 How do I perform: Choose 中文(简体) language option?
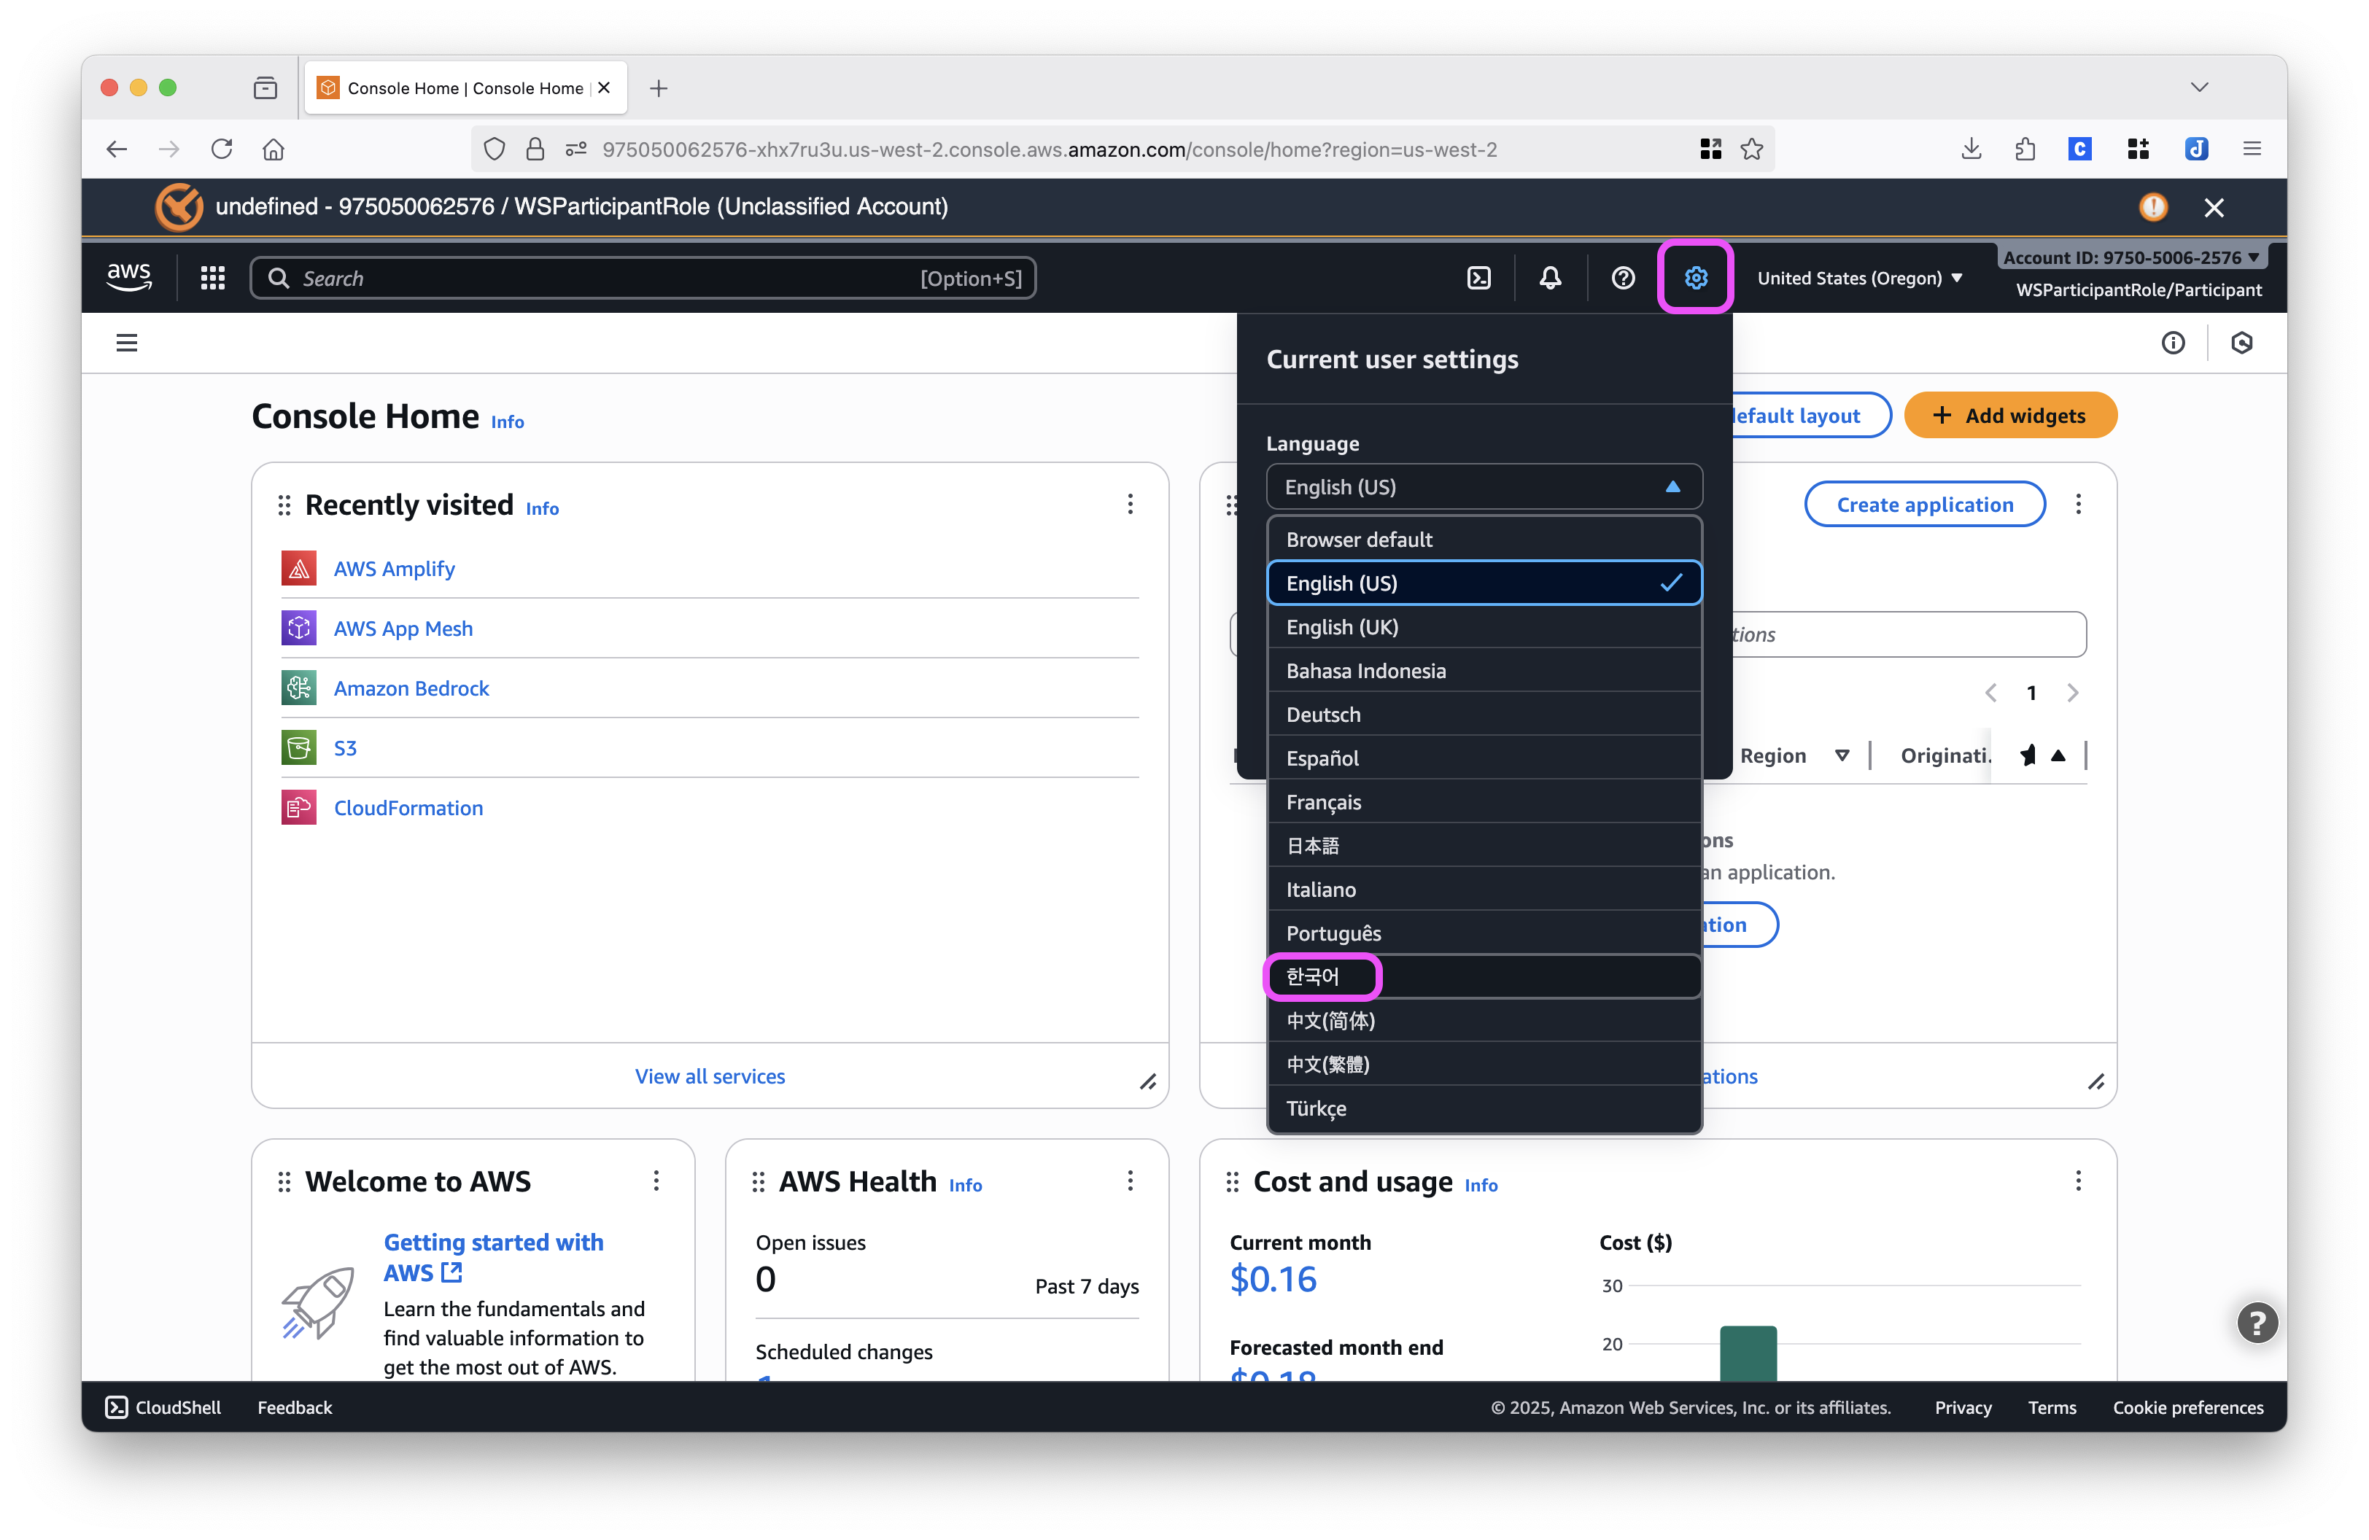(1484, 1021)
